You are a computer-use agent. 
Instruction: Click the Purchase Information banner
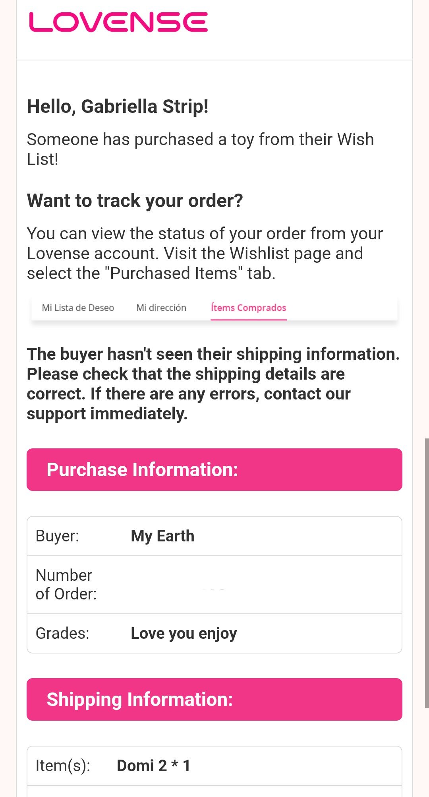click(x=214, y=469)
